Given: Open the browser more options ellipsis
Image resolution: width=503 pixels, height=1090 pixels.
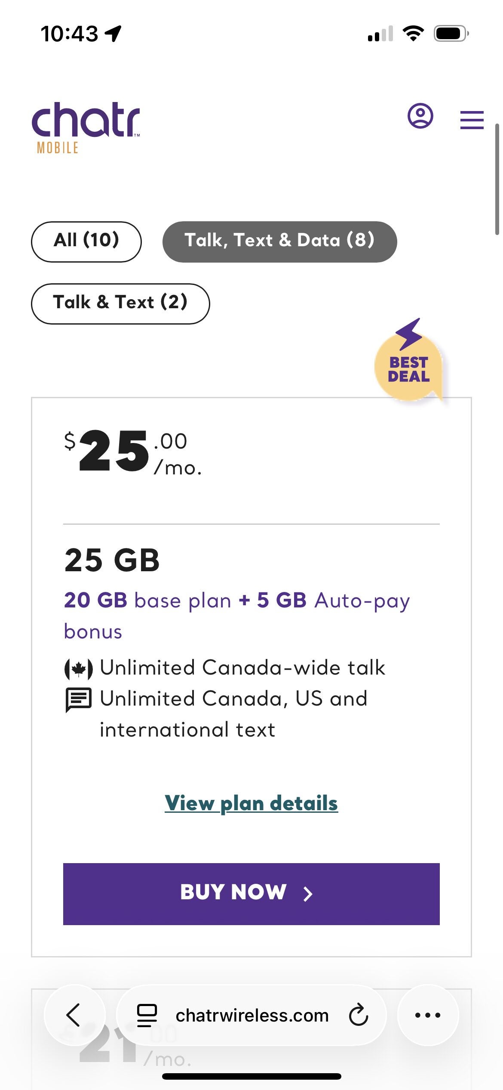Looking at the screenshot, I should coord(428,1015).
